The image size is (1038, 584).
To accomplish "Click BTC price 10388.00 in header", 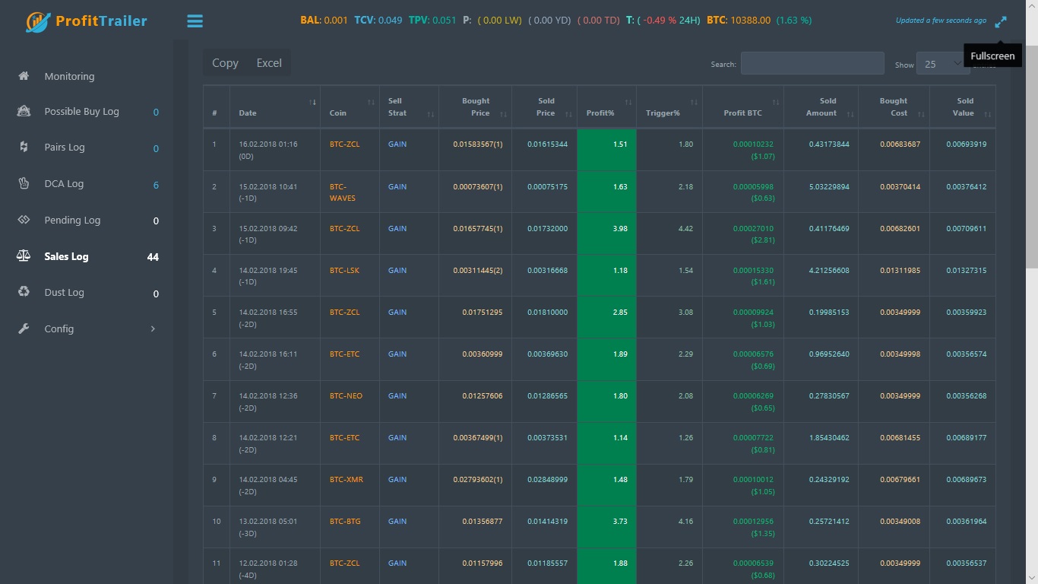I will click(x=750, y=21).
